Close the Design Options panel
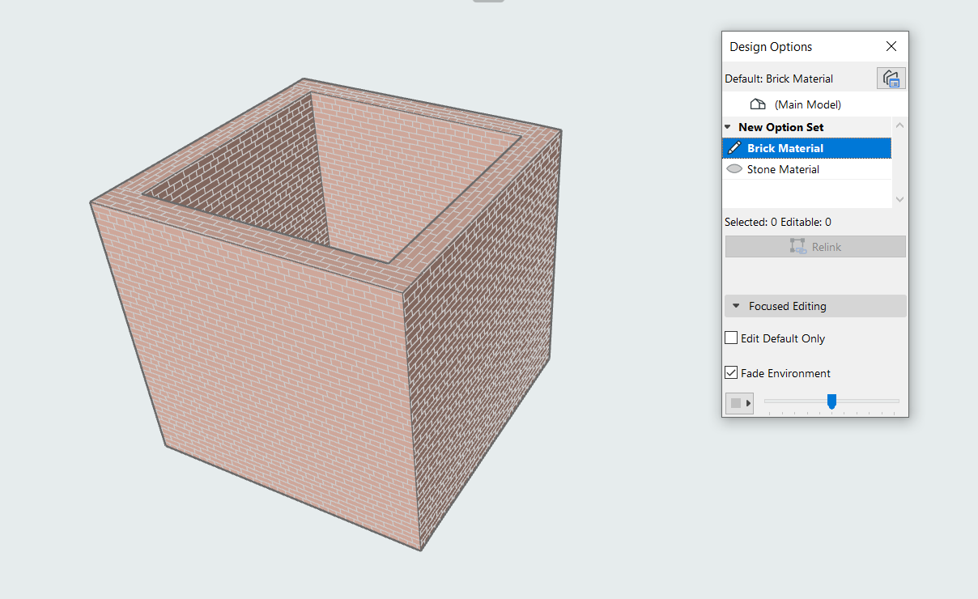This screenshot has width=978, height=599. pos(891,46)
